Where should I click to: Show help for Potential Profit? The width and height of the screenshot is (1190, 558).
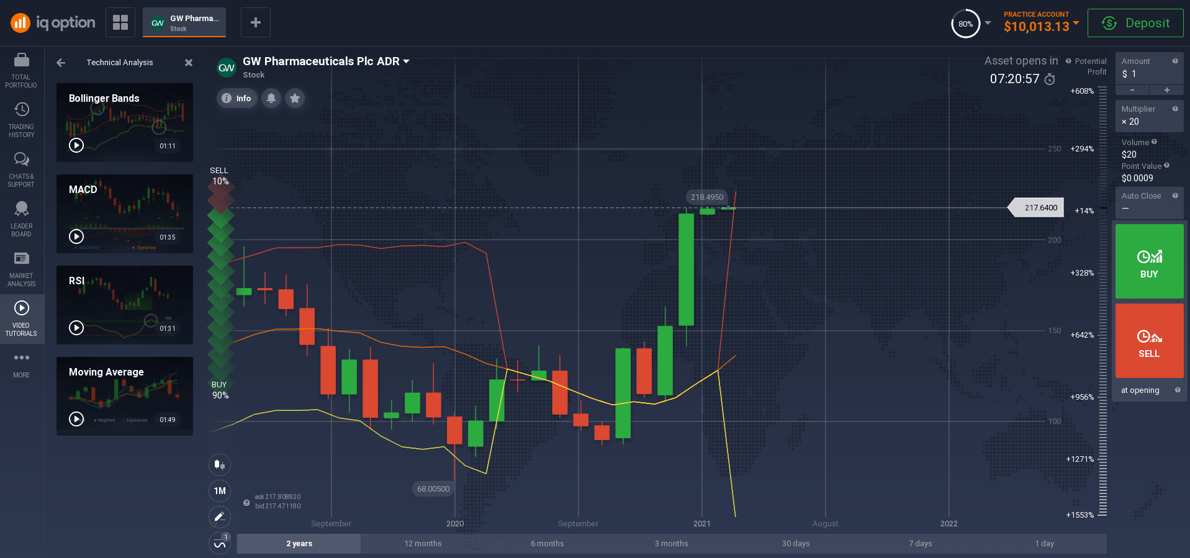coord(1068,61)
